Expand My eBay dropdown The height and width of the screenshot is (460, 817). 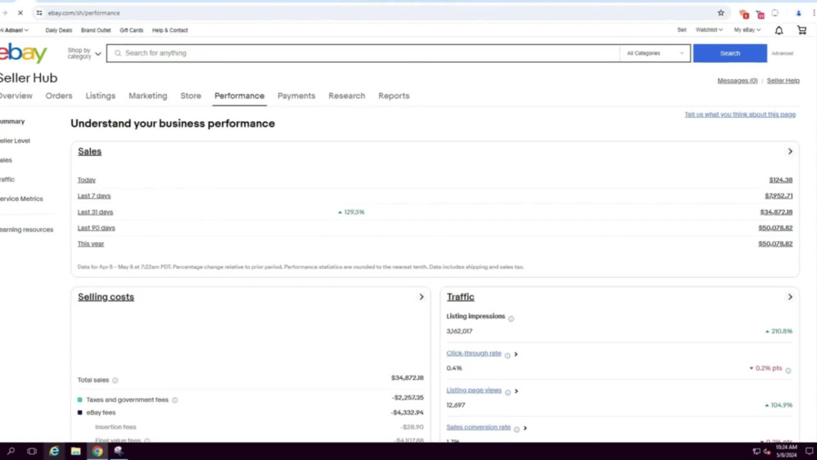tap(747, 29)
